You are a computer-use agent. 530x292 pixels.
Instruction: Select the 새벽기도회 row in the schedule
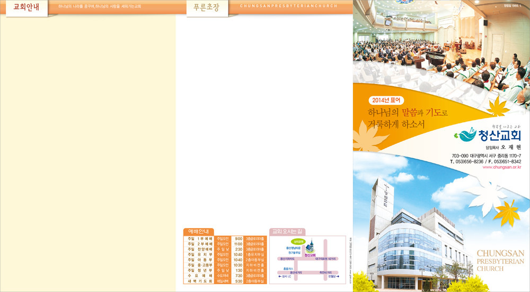(x=199, y=281)
